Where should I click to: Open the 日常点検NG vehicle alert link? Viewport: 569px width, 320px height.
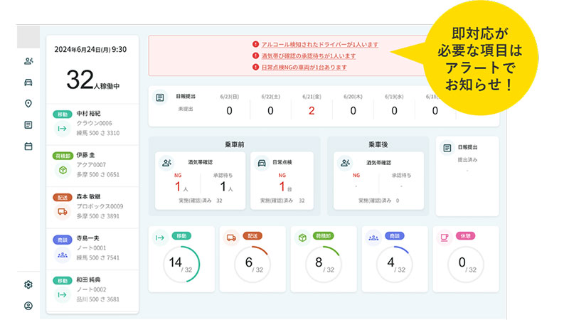[x=304, y=68]
